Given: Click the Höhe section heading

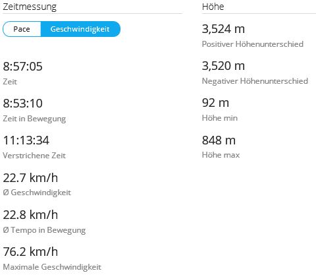Looking at the screenshot, I should pos(213,7).
